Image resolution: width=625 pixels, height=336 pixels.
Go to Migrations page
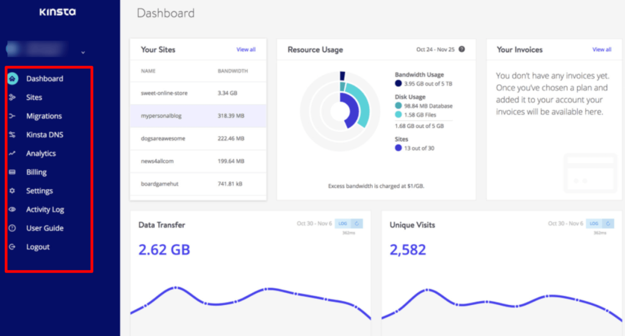click(x=44, y=116)
